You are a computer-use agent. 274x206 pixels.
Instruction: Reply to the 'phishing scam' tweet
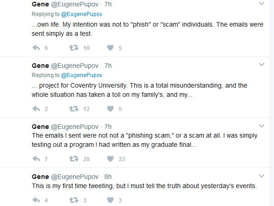coord(36,159)
